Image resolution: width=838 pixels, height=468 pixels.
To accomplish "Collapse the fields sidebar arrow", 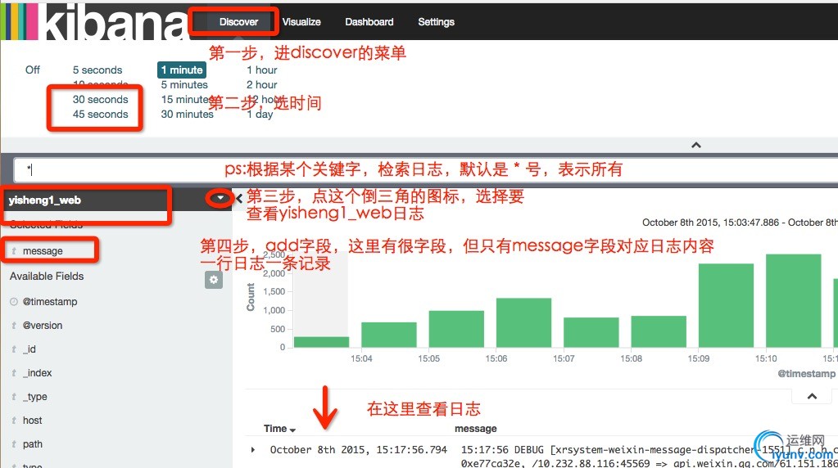I will coord(239,199).
